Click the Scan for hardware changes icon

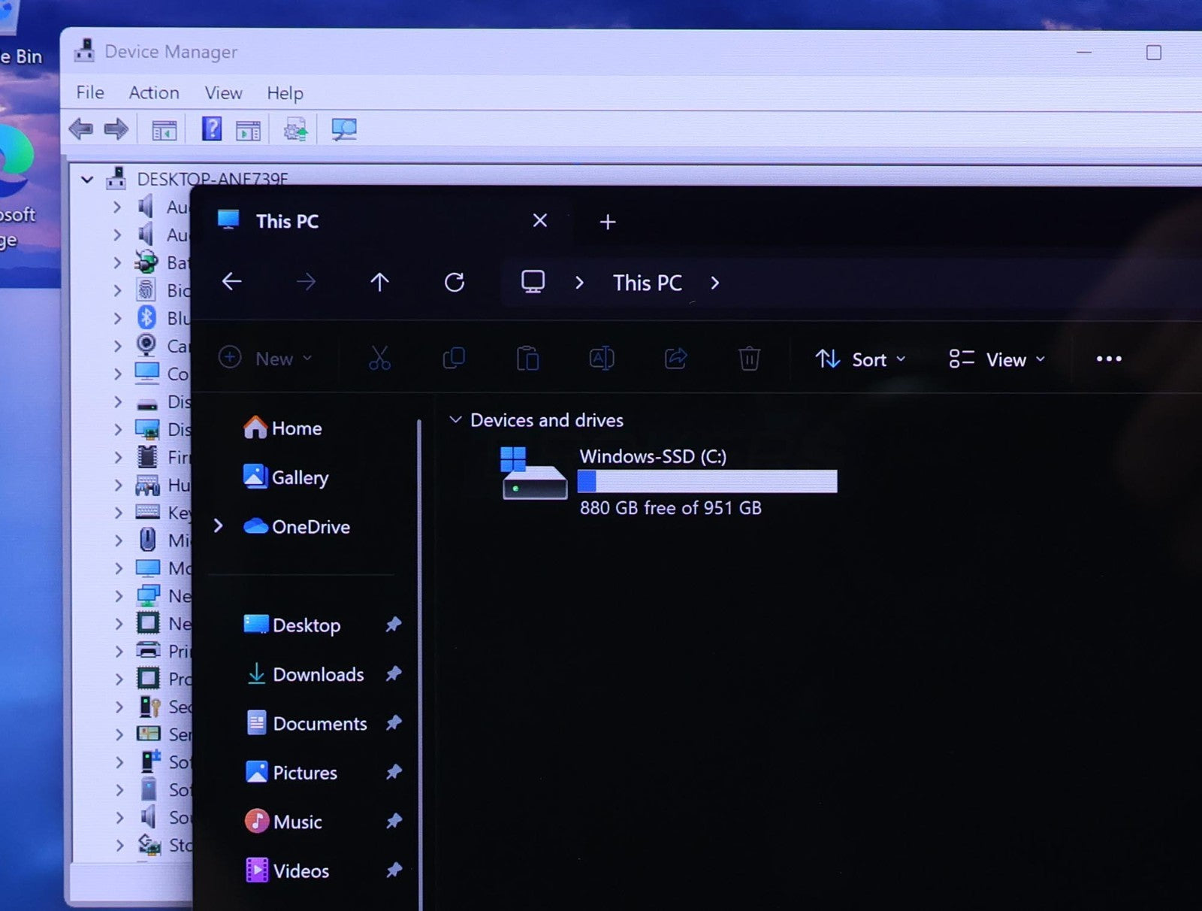click(344, 129)
